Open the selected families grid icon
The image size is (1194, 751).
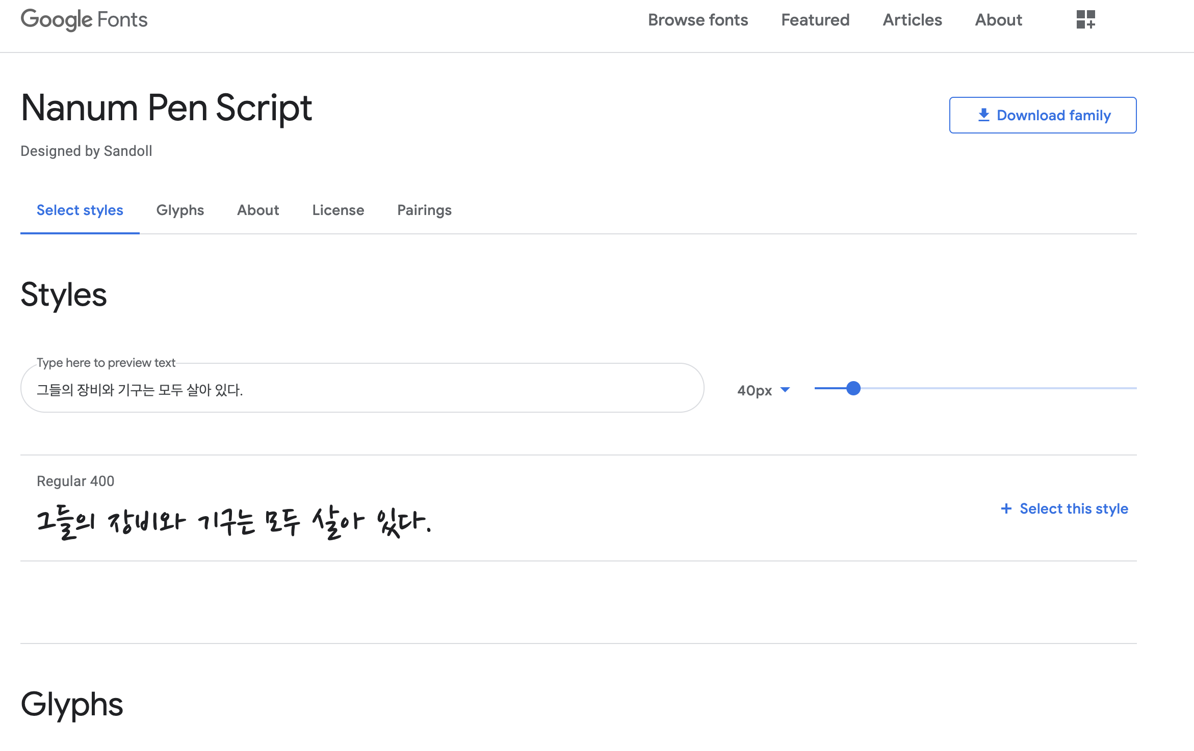(x=1085, y=19)
